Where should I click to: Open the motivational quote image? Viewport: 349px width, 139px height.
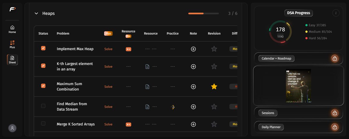(x=298, y=86)
